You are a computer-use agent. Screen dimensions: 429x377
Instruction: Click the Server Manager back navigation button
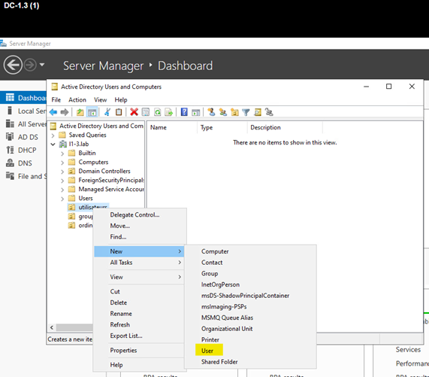point(13,65)
